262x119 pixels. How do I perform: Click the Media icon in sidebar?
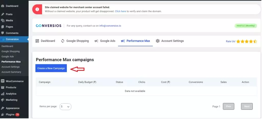click(3, 20)
